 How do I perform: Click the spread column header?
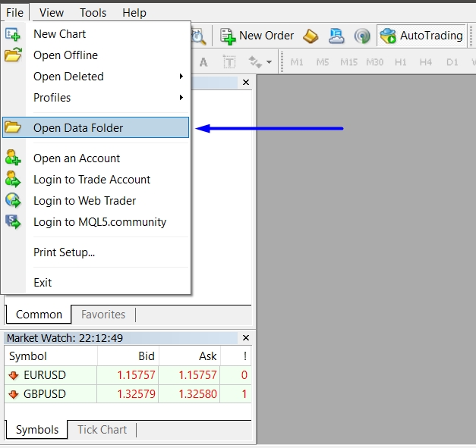click(x=236, y=356)
